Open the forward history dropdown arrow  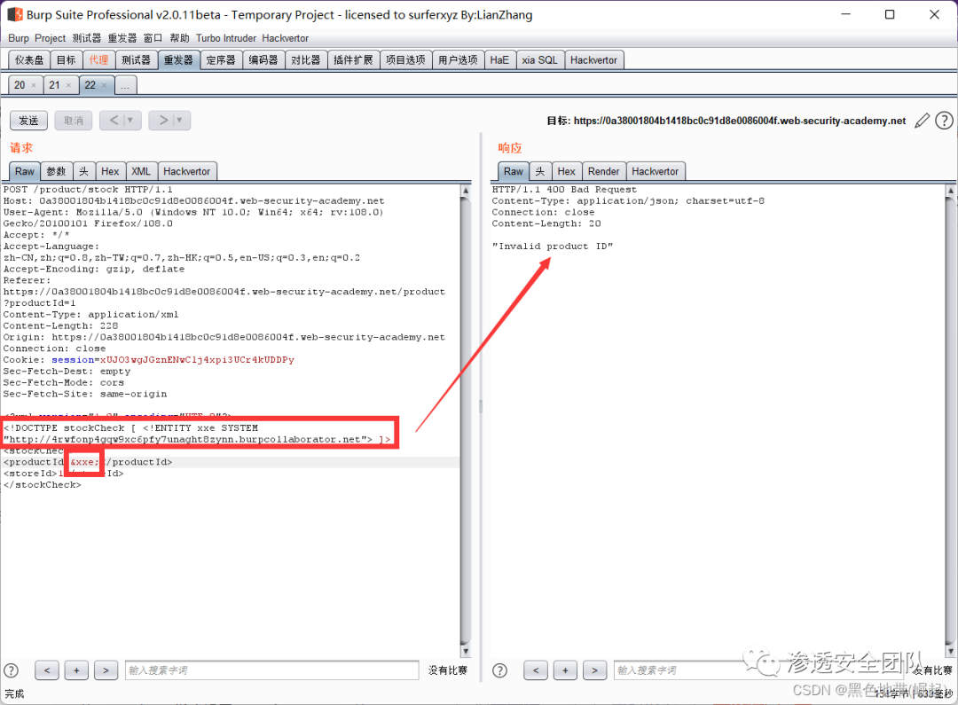(179, 121)
